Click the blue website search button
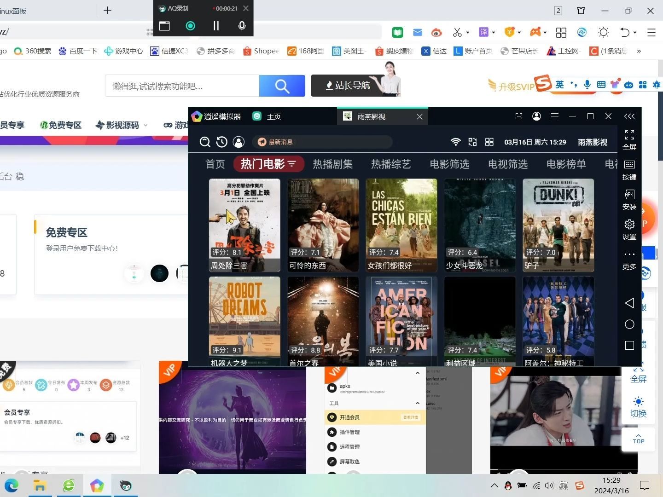663x497 pixels. click(x=282, y=86)
